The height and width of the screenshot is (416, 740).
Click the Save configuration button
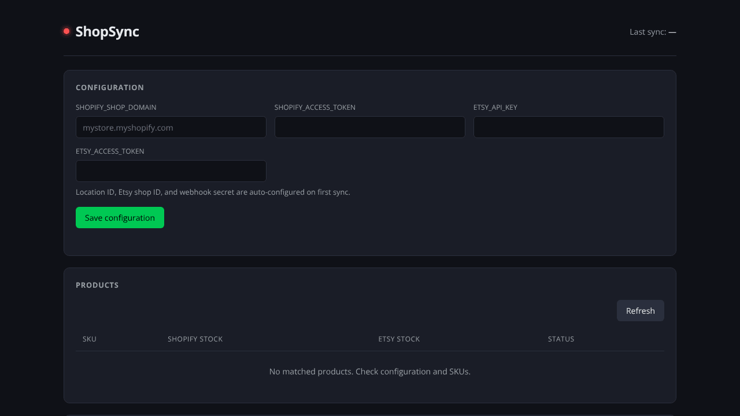click(x=120, y=218)
